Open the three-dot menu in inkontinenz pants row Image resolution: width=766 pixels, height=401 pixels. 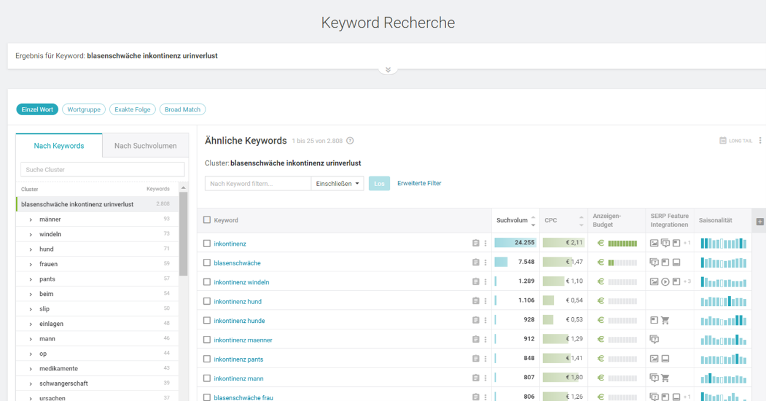[x=486, y=359]
